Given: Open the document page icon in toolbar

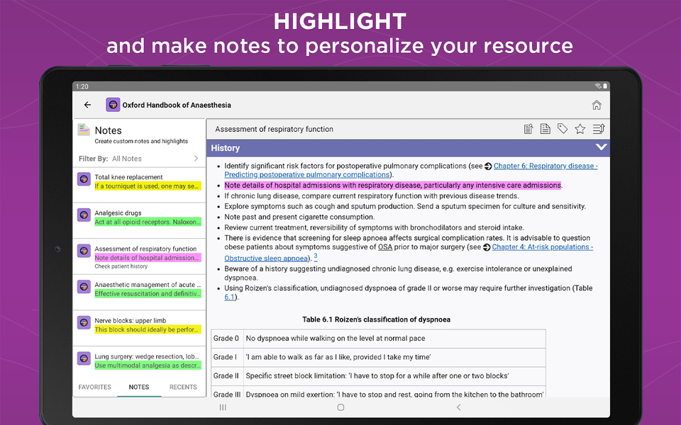Looking at the screenshot, I should pyautogui.click(x=545, y=129).
